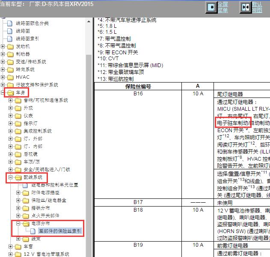The height and width of the screenshot is (257, 270).
Task: Expand the 转向系统 folder
Action: click(3, 69)
